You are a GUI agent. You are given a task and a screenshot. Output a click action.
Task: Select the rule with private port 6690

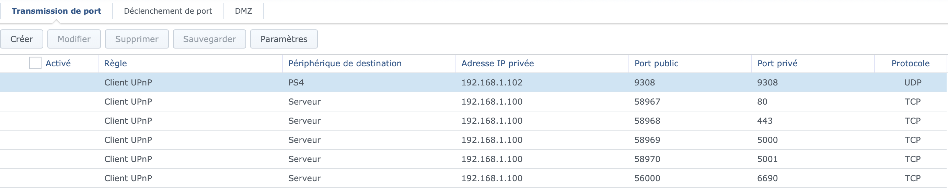click(x=767, y=178)
